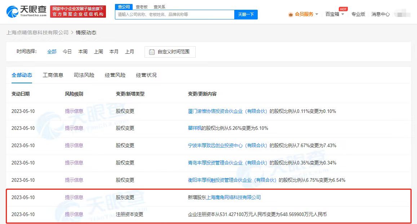Click 提示信息 in the 厦门诺惟协信 row
The height and width of the screenshot is (224, 417).
click(74, 111)
